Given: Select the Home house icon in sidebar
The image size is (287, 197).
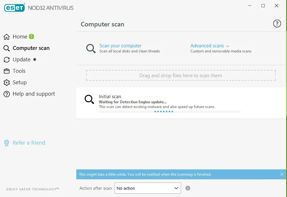Looking at the screenshot, I should tap(7, 37).
